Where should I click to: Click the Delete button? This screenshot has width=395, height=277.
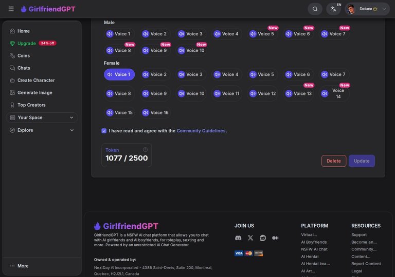click(333, 161)
